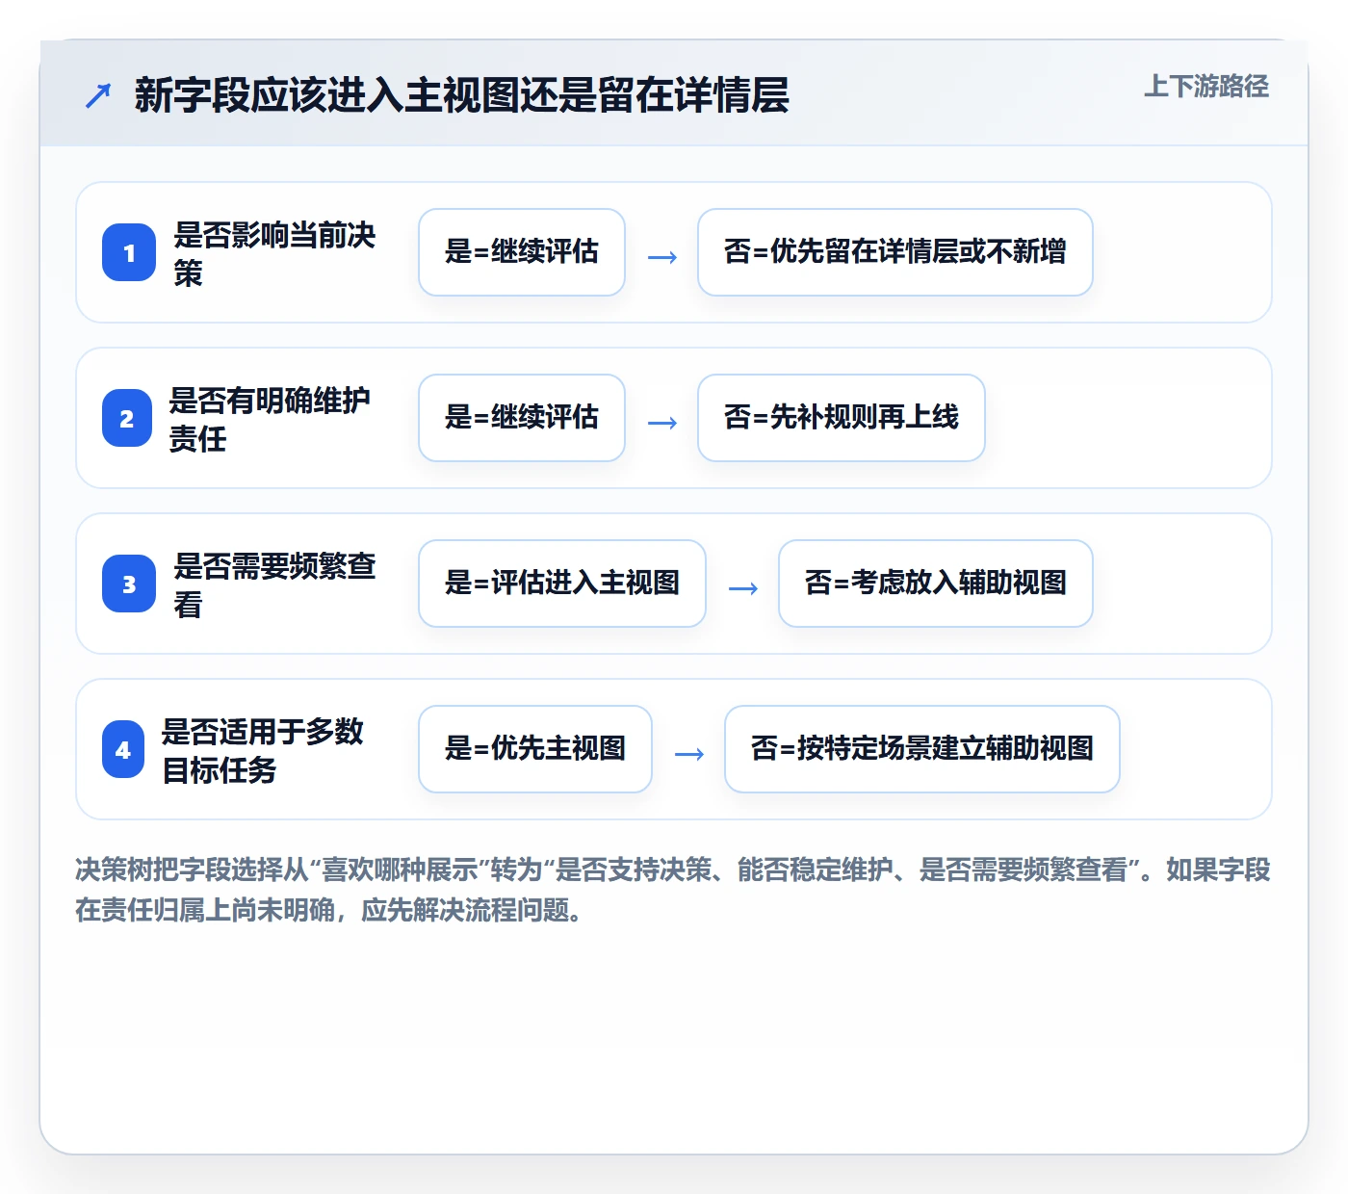Viewport: 1348px width, 1194px height.
Task: Select the step 1 number badge
Action: pyautogui.click(x=129, y=252)
